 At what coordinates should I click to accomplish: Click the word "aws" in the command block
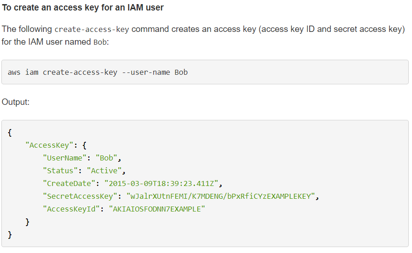coord(14,72)
